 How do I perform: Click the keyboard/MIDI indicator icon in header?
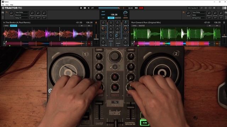[x=85, y=8]
